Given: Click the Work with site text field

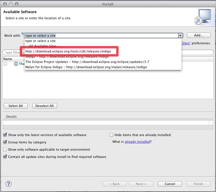Looking at the screenshot, I should tap(101, 36).
